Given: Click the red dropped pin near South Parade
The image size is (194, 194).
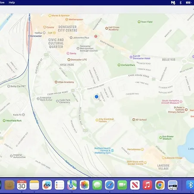Looking at the screenshot, I should [x=96, y=36].
